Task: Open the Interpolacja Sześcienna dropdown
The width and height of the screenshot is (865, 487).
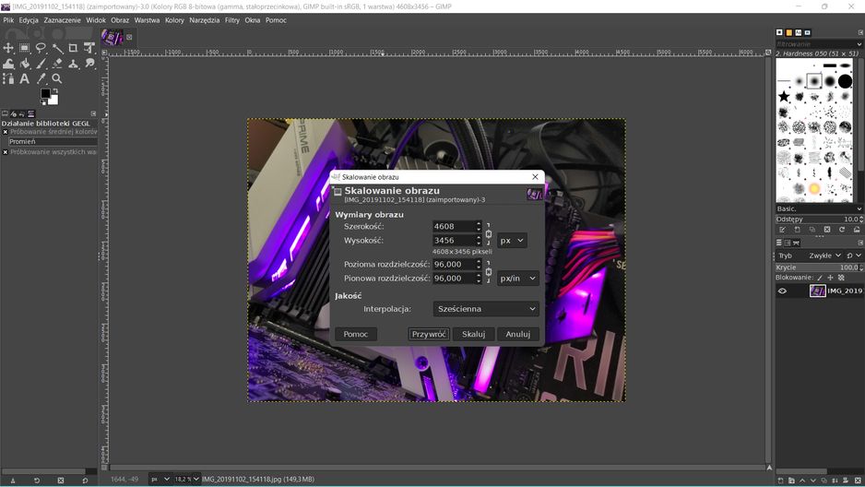Action: click(x=486, y=309)
